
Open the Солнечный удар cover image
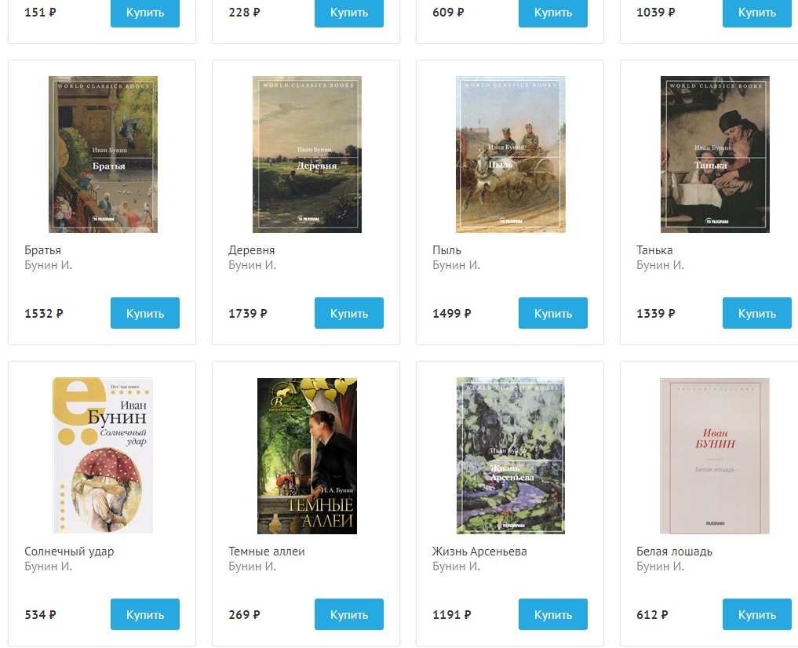(103, 456)
